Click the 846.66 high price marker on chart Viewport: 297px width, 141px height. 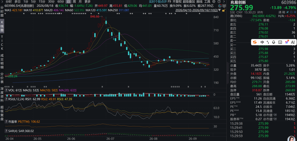coord(95,17)
